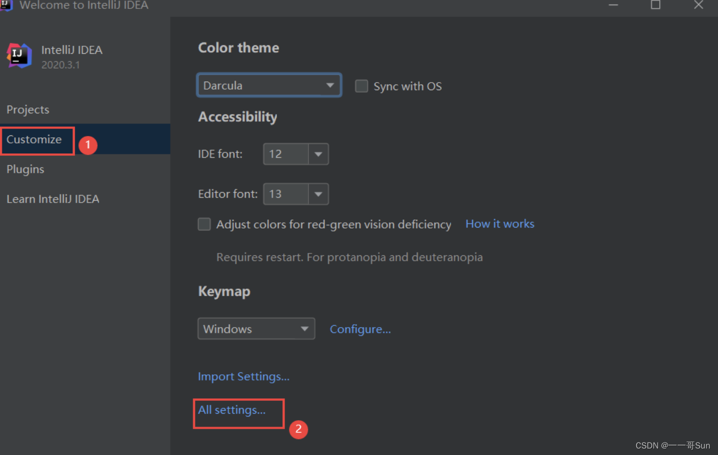Open the Projects tab
Screen dimensions: 718x455
(28, 110)
